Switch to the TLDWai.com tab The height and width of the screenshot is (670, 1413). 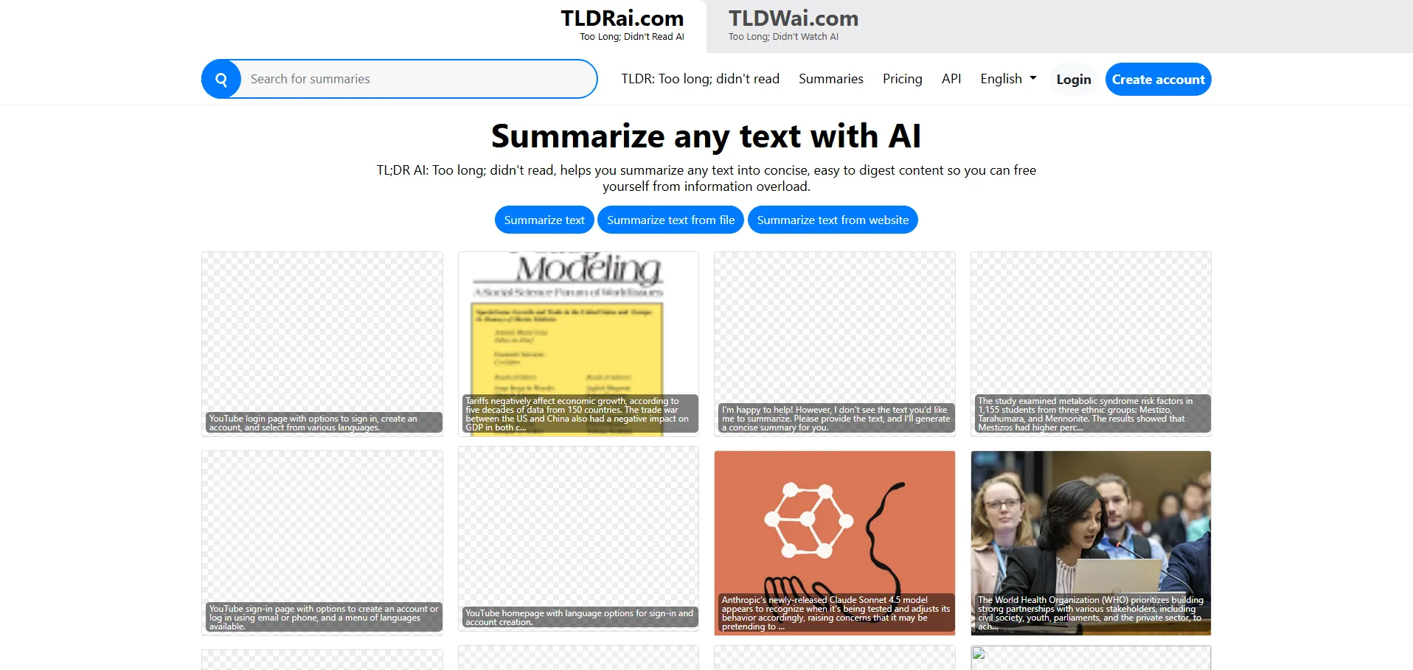coord(793,26)
